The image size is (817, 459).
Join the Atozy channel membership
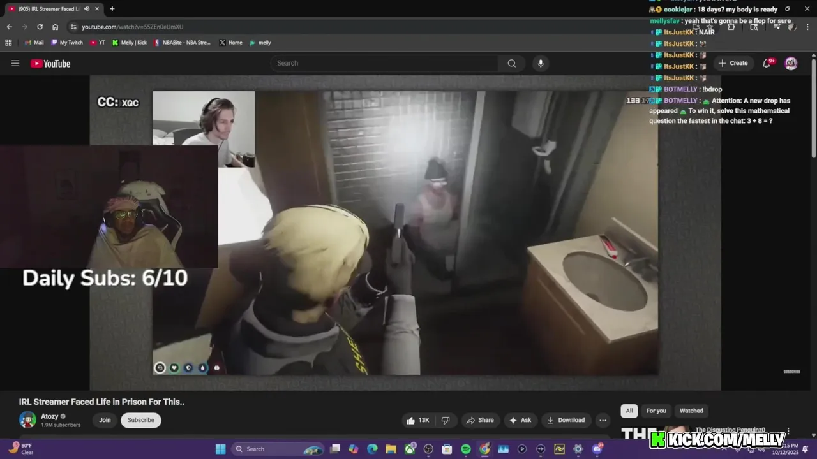coord(105,420)
